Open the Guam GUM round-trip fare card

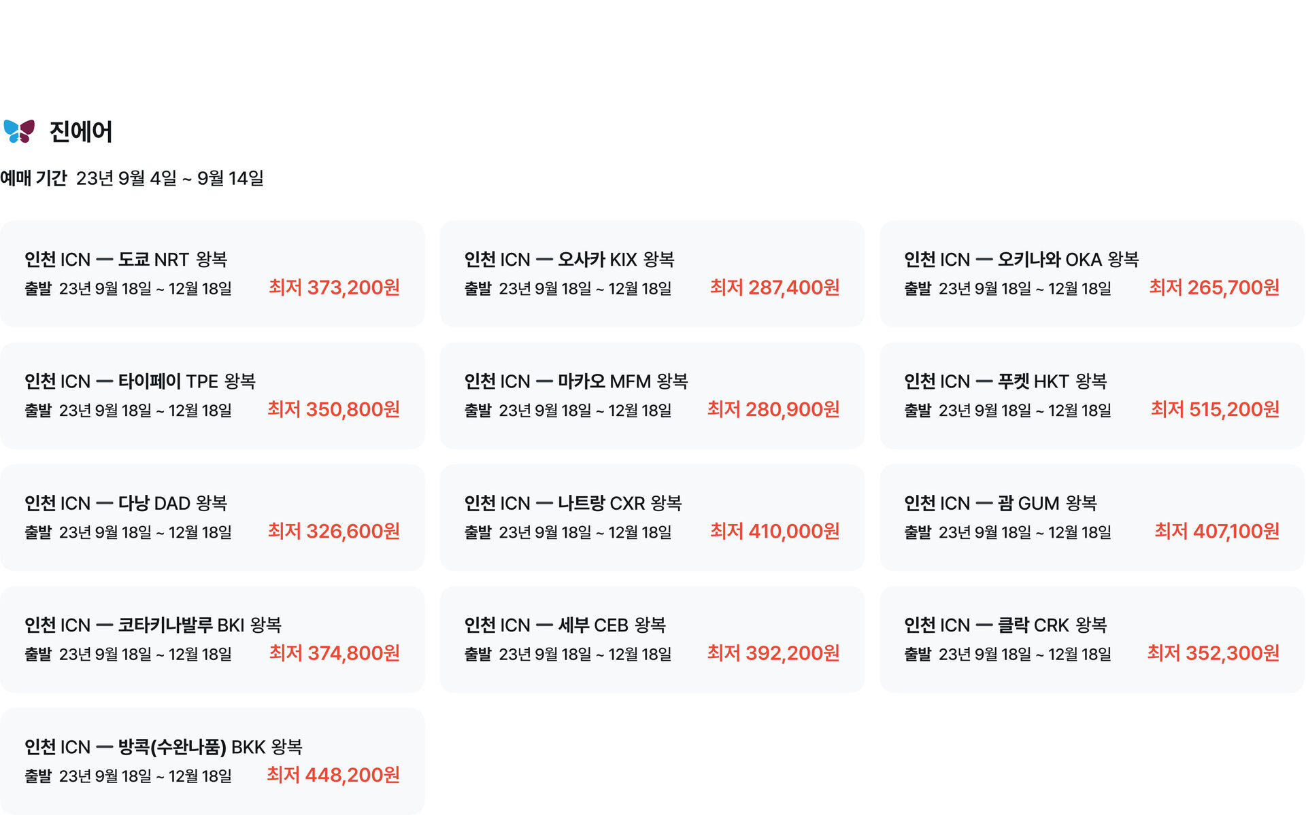point(1091,517)
